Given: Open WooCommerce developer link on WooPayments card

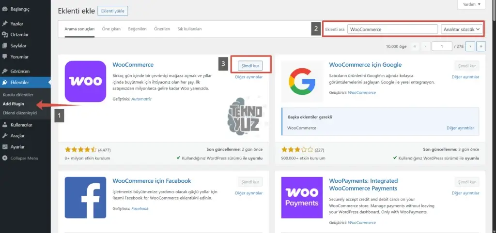Looking at the screenshot, I should click(362, 222).
